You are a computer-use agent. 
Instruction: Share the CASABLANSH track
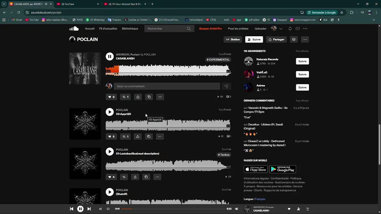point(138,97)
